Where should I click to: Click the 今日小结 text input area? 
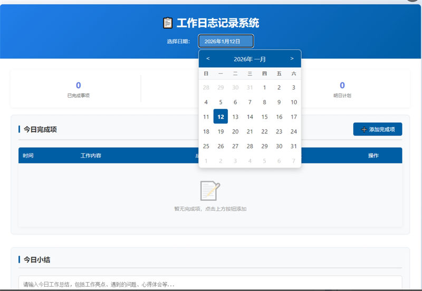(210, 284)
